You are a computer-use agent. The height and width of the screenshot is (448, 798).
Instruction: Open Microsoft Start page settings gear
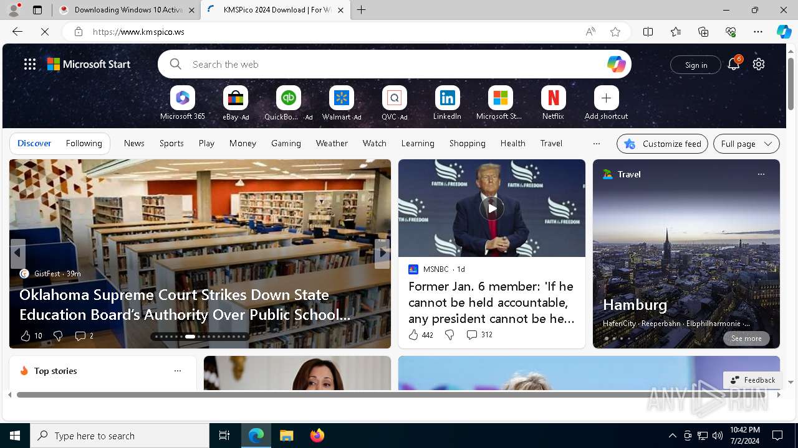click(759, 64)
